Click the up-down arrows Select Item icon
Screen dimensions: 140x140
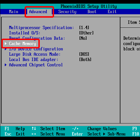34,129
